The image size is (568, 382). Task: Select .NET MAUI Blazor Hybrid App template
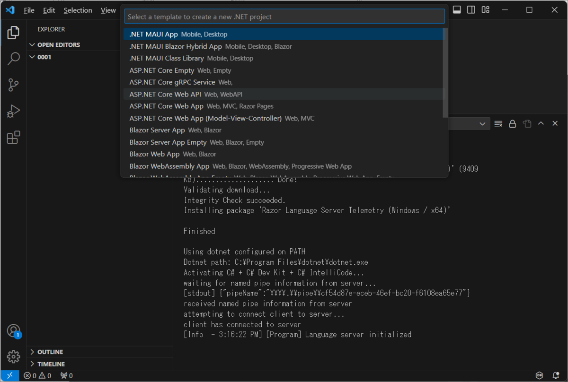pos(283,46)
